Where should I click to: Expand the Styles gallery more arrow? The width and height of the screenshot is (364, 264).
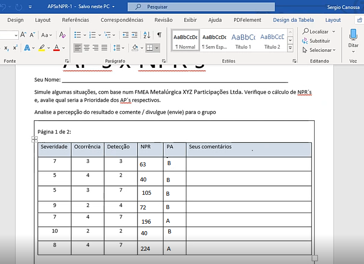pyautogui.click(x=290, y=48)
